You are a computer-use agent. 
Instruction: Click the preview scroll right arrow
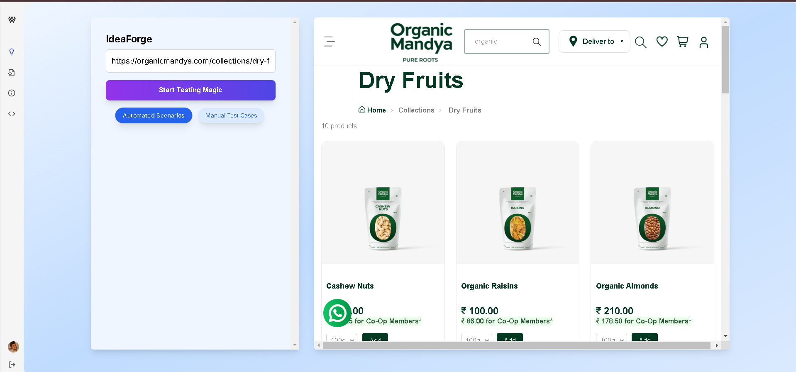pyautogui.click(x=717, y=345)
